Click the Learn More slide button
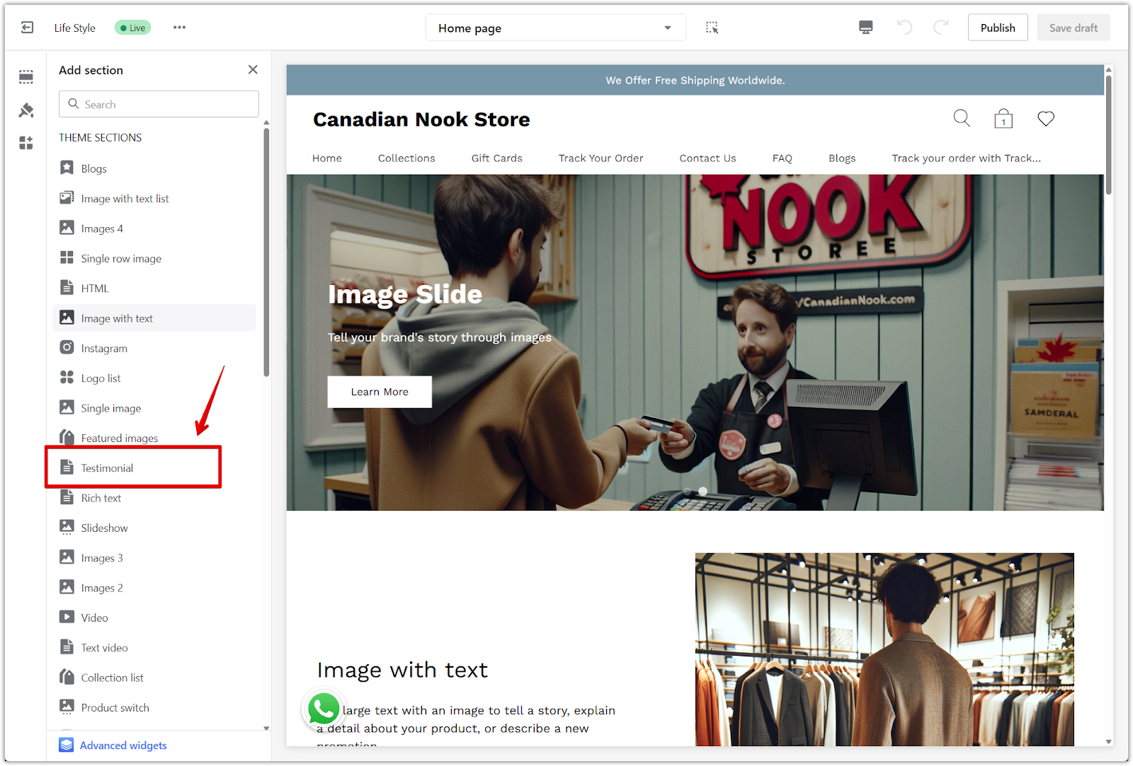The height and width of the screenshot is (766, 1133). coord(380,392)
